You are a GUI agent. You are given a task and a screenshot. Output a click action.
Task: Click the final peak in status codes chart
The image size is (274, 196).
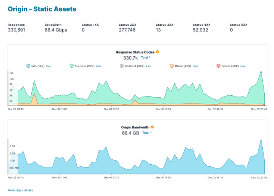pos(261,71)
